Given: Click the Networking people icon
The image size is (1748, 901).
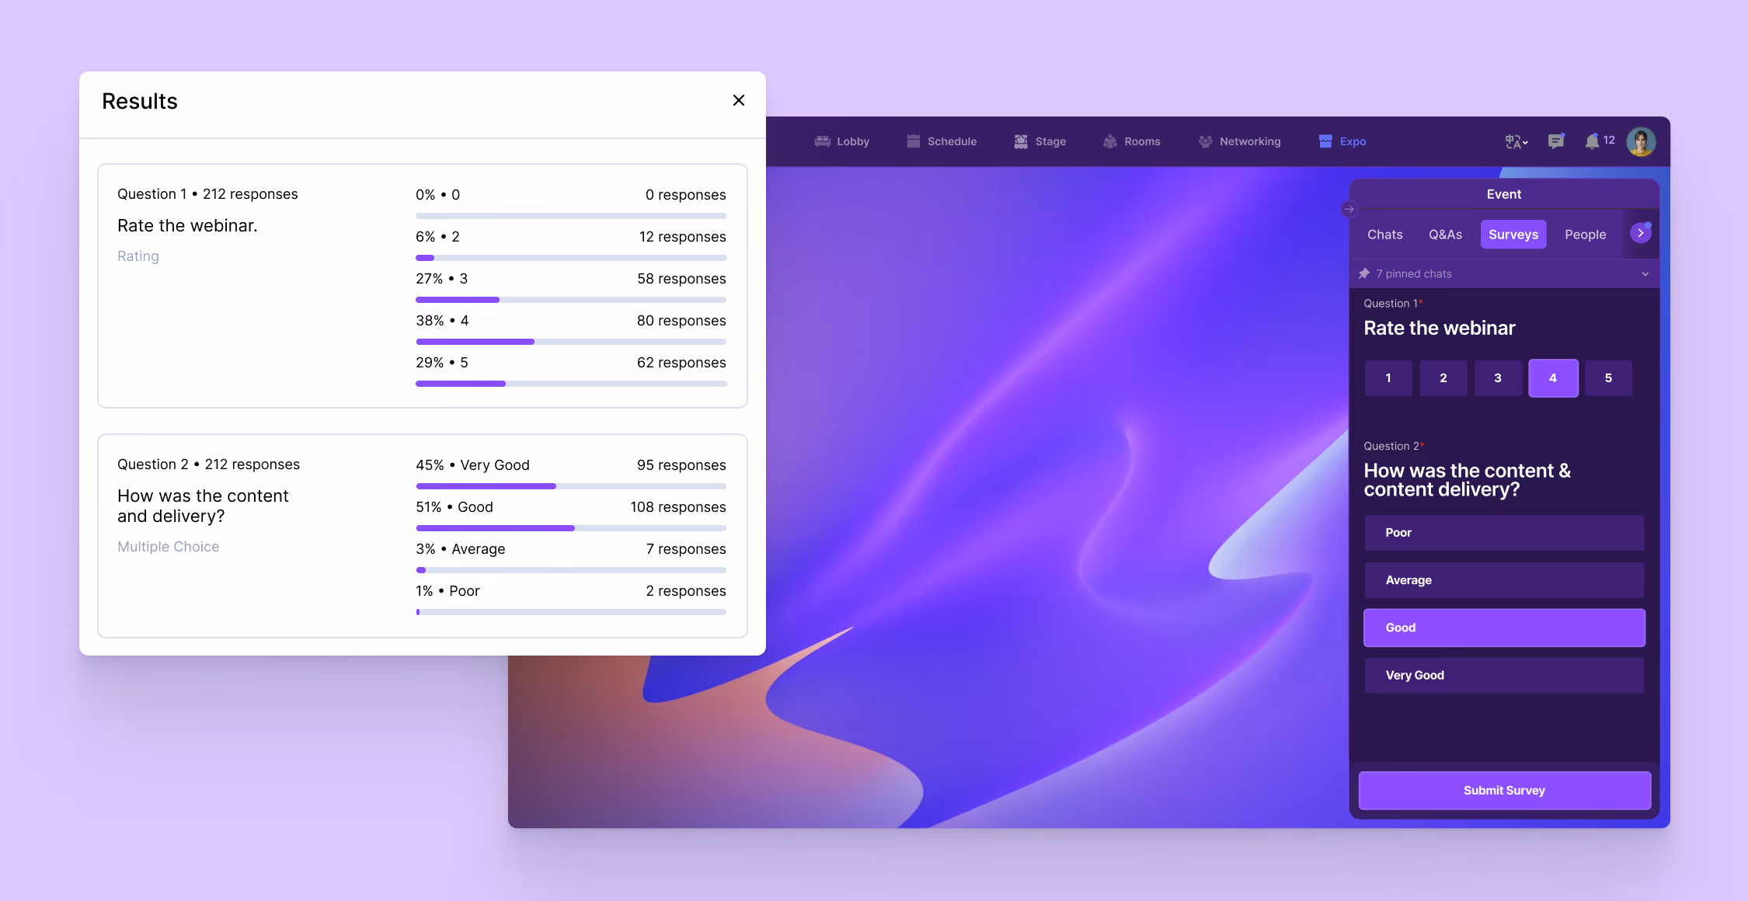Looking at the screenshot, I should click(1205, 141).
